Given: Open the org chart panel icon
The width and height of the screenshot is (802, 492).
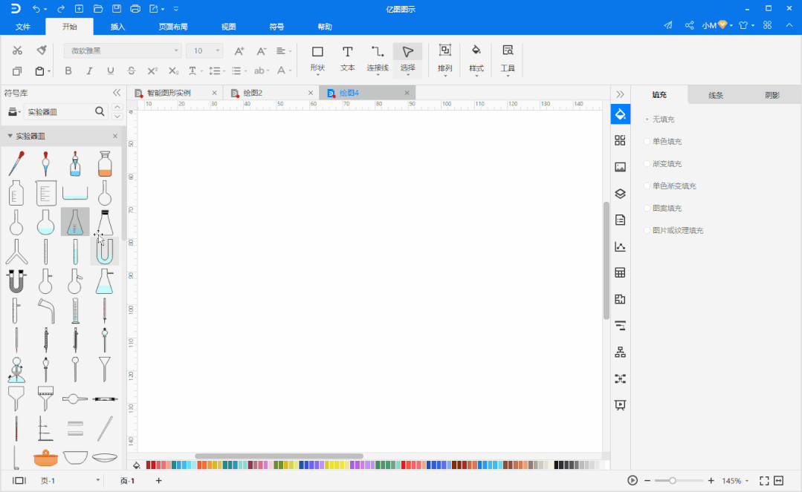Looking at the screenshot, I should click(x=620, y=352).
